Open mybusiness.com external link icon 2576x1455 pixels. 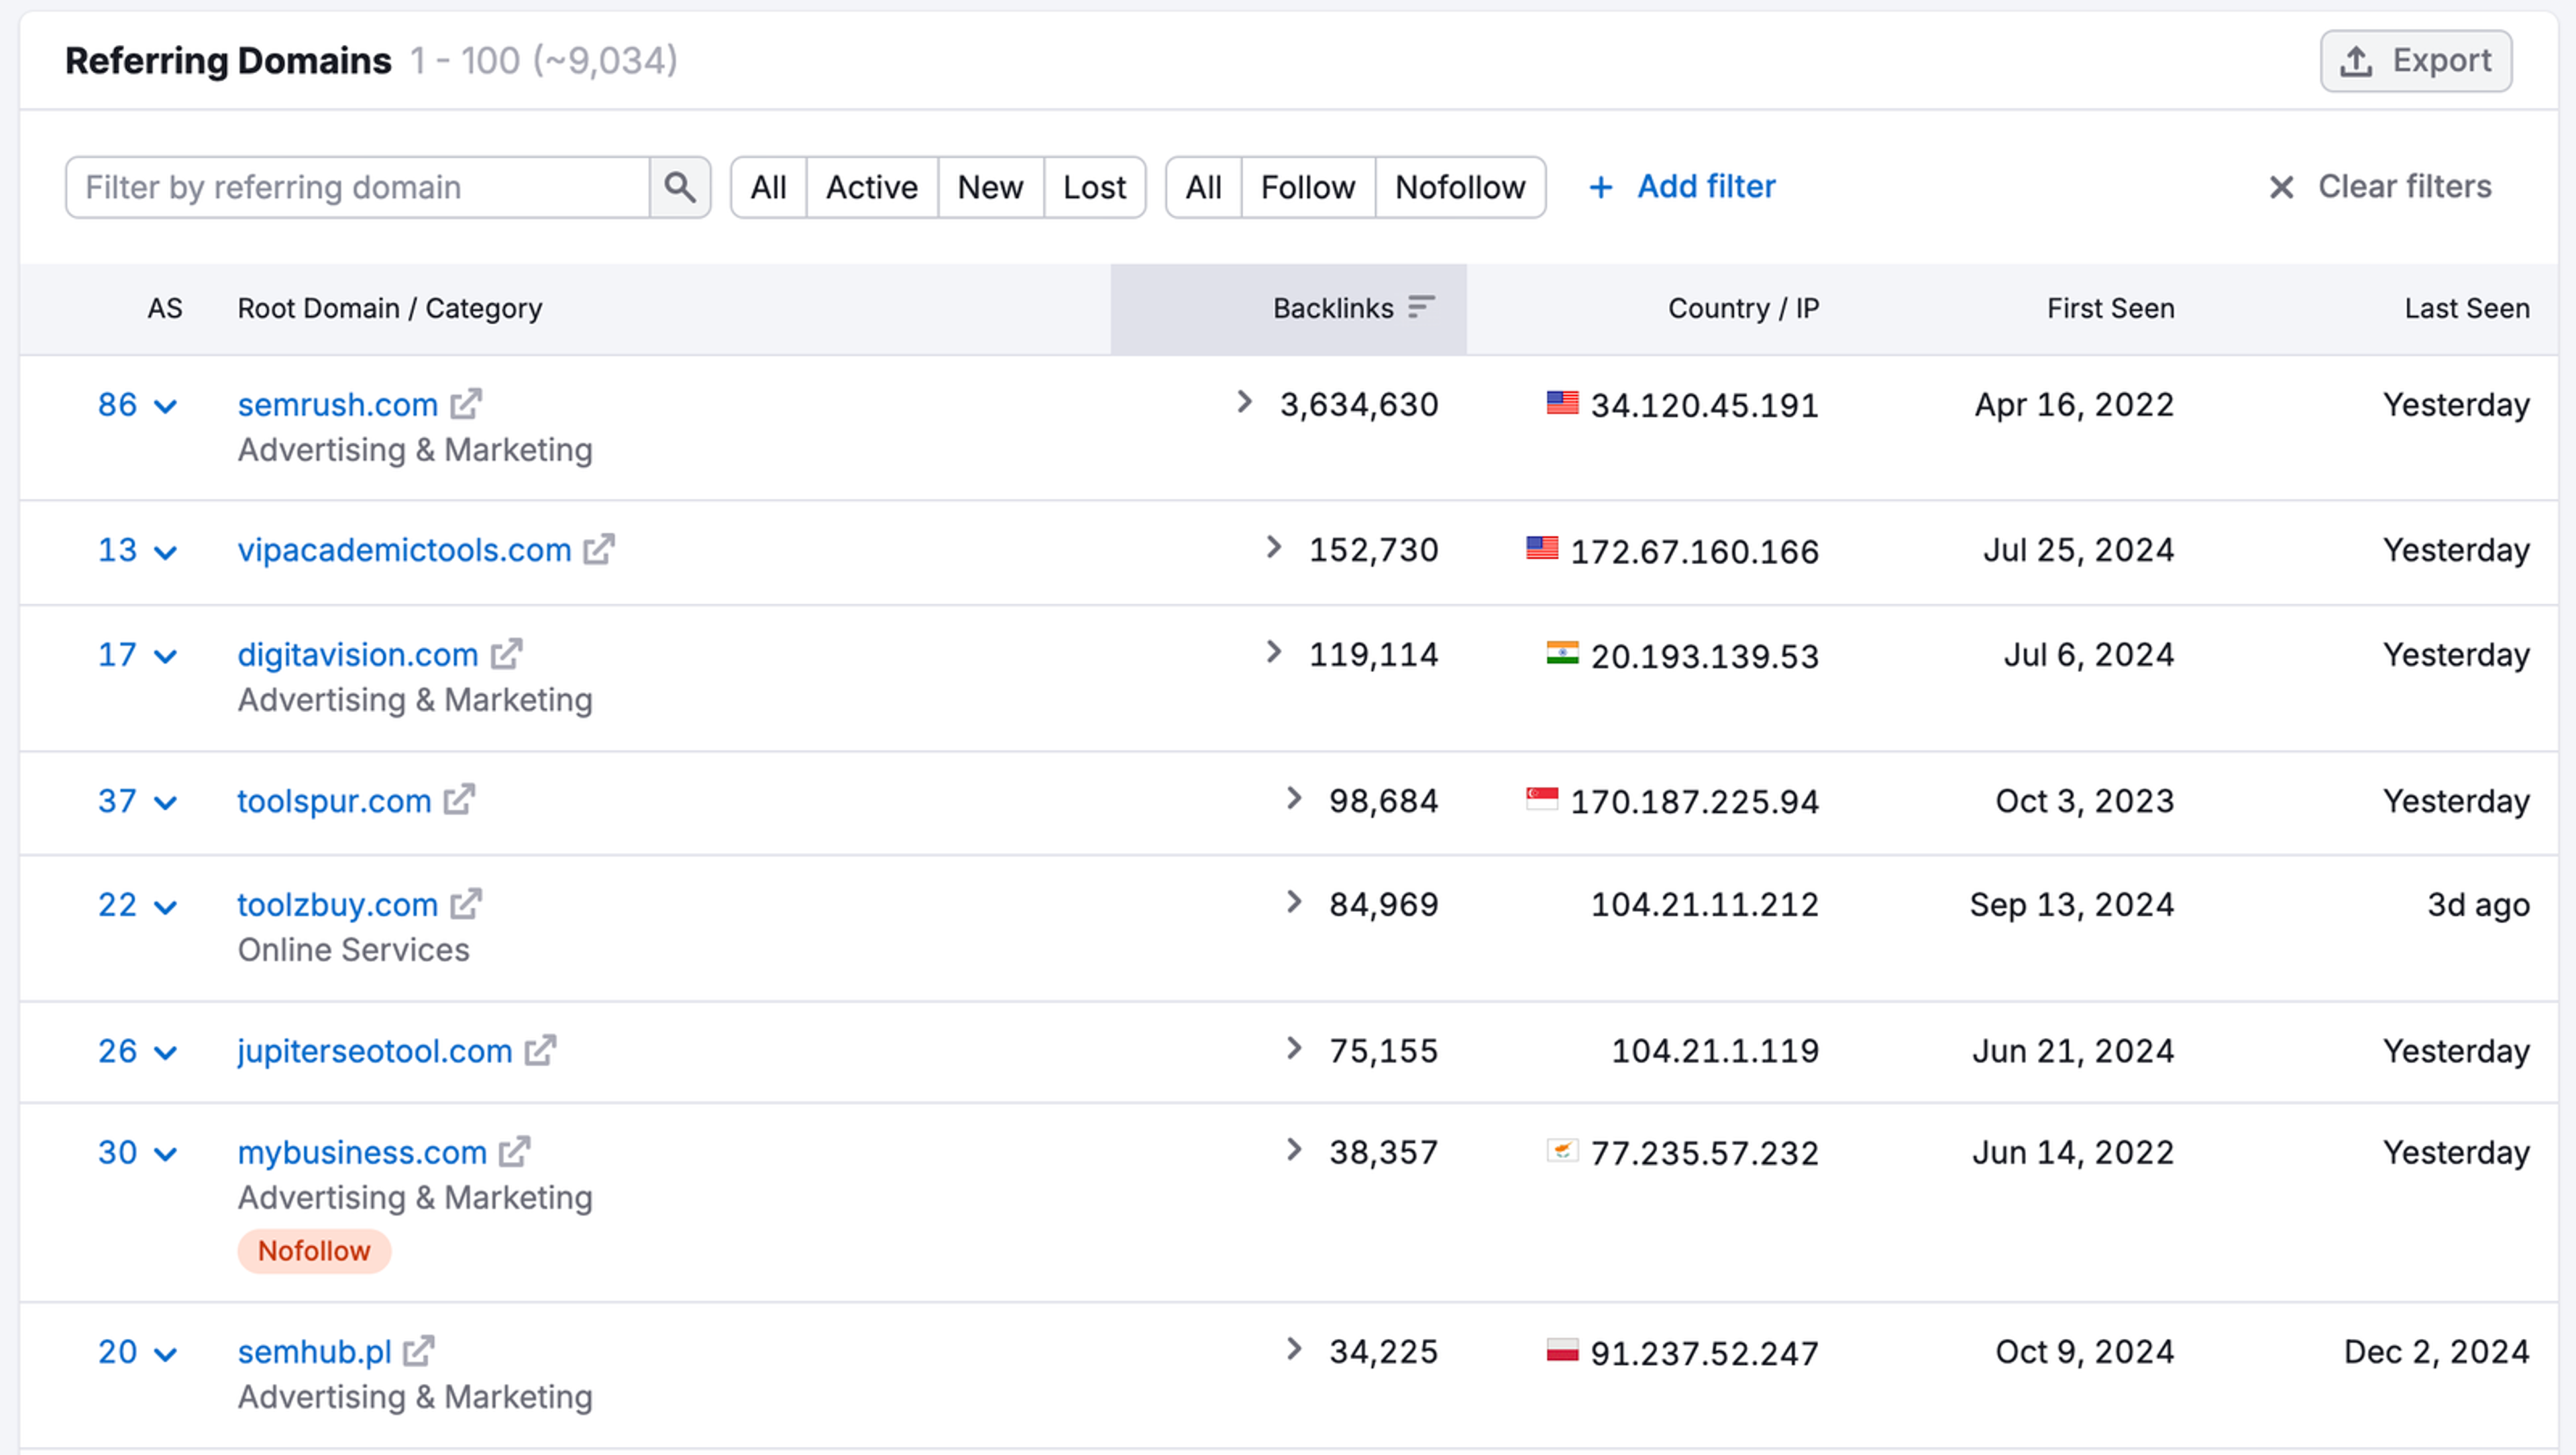[514, 1152]
